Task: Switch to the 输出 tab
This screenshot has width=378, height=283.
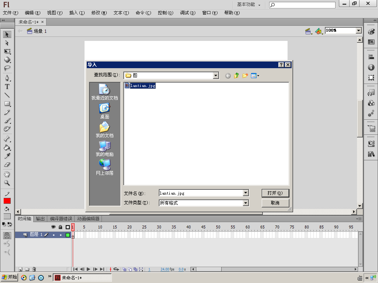Action: point(40,219)
